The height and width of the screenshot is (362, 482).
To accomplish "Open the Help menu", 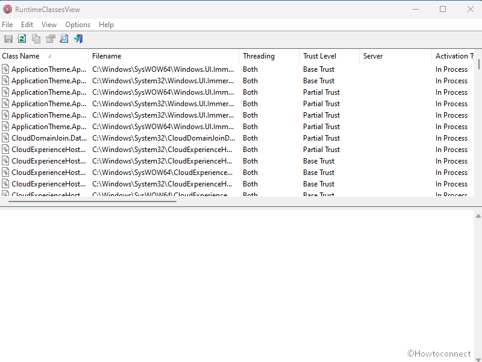I will (x=106, y=25).
